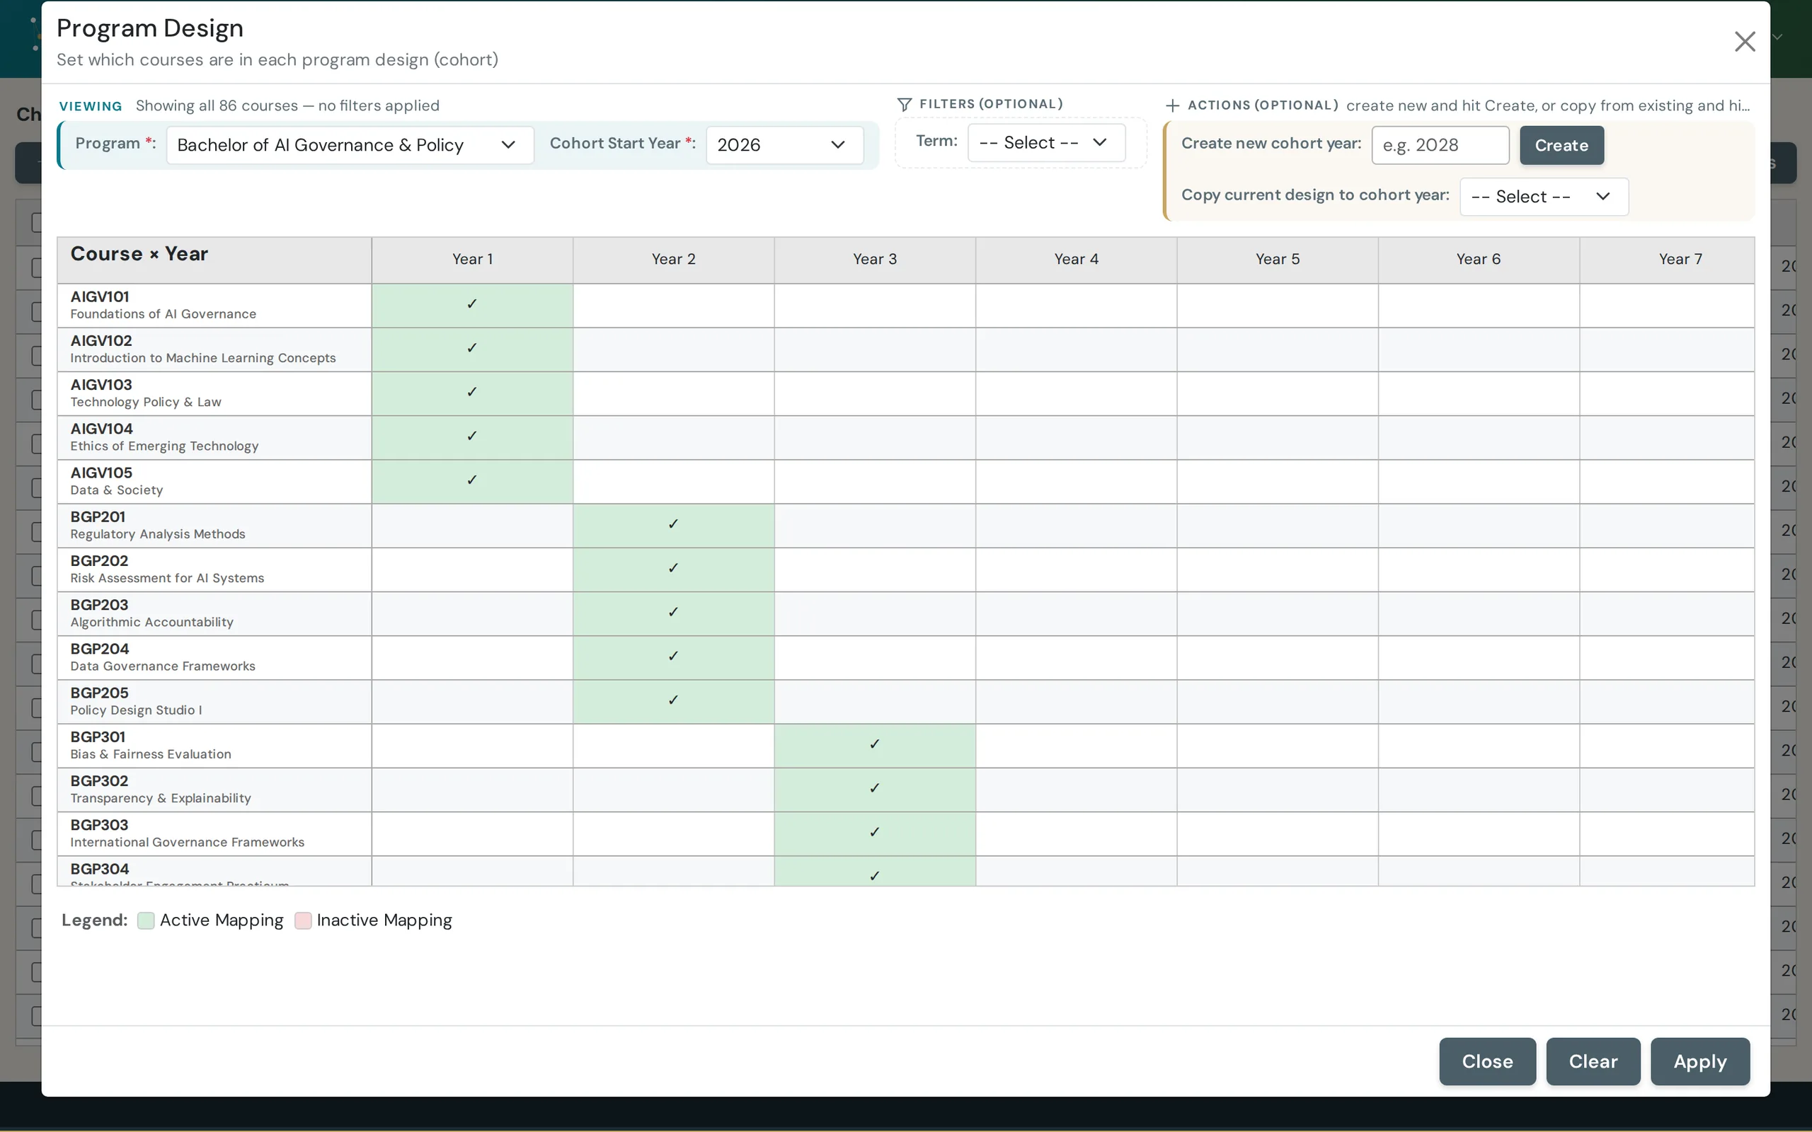Click the Year 4 column header
The image size is (1812, 1132).
pyautogui.click(x=1076, y=260)
